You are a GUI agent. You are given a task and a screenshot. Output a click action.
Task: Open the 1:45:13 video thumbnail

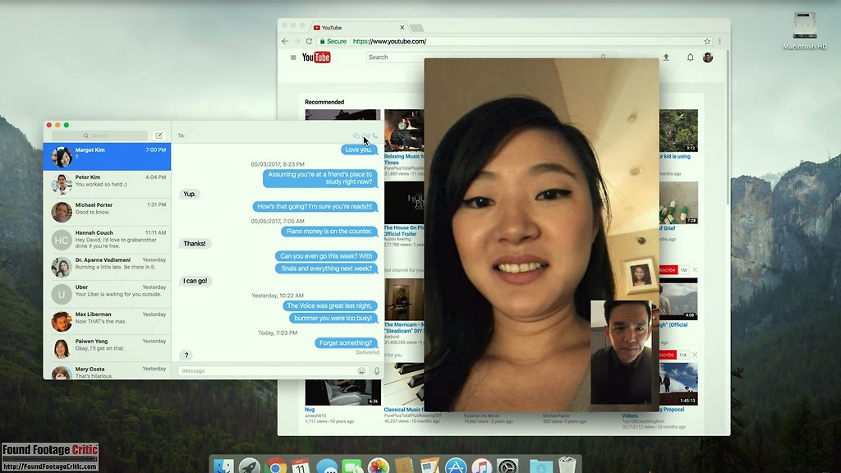pyautogui.click(x=678, y=384)
